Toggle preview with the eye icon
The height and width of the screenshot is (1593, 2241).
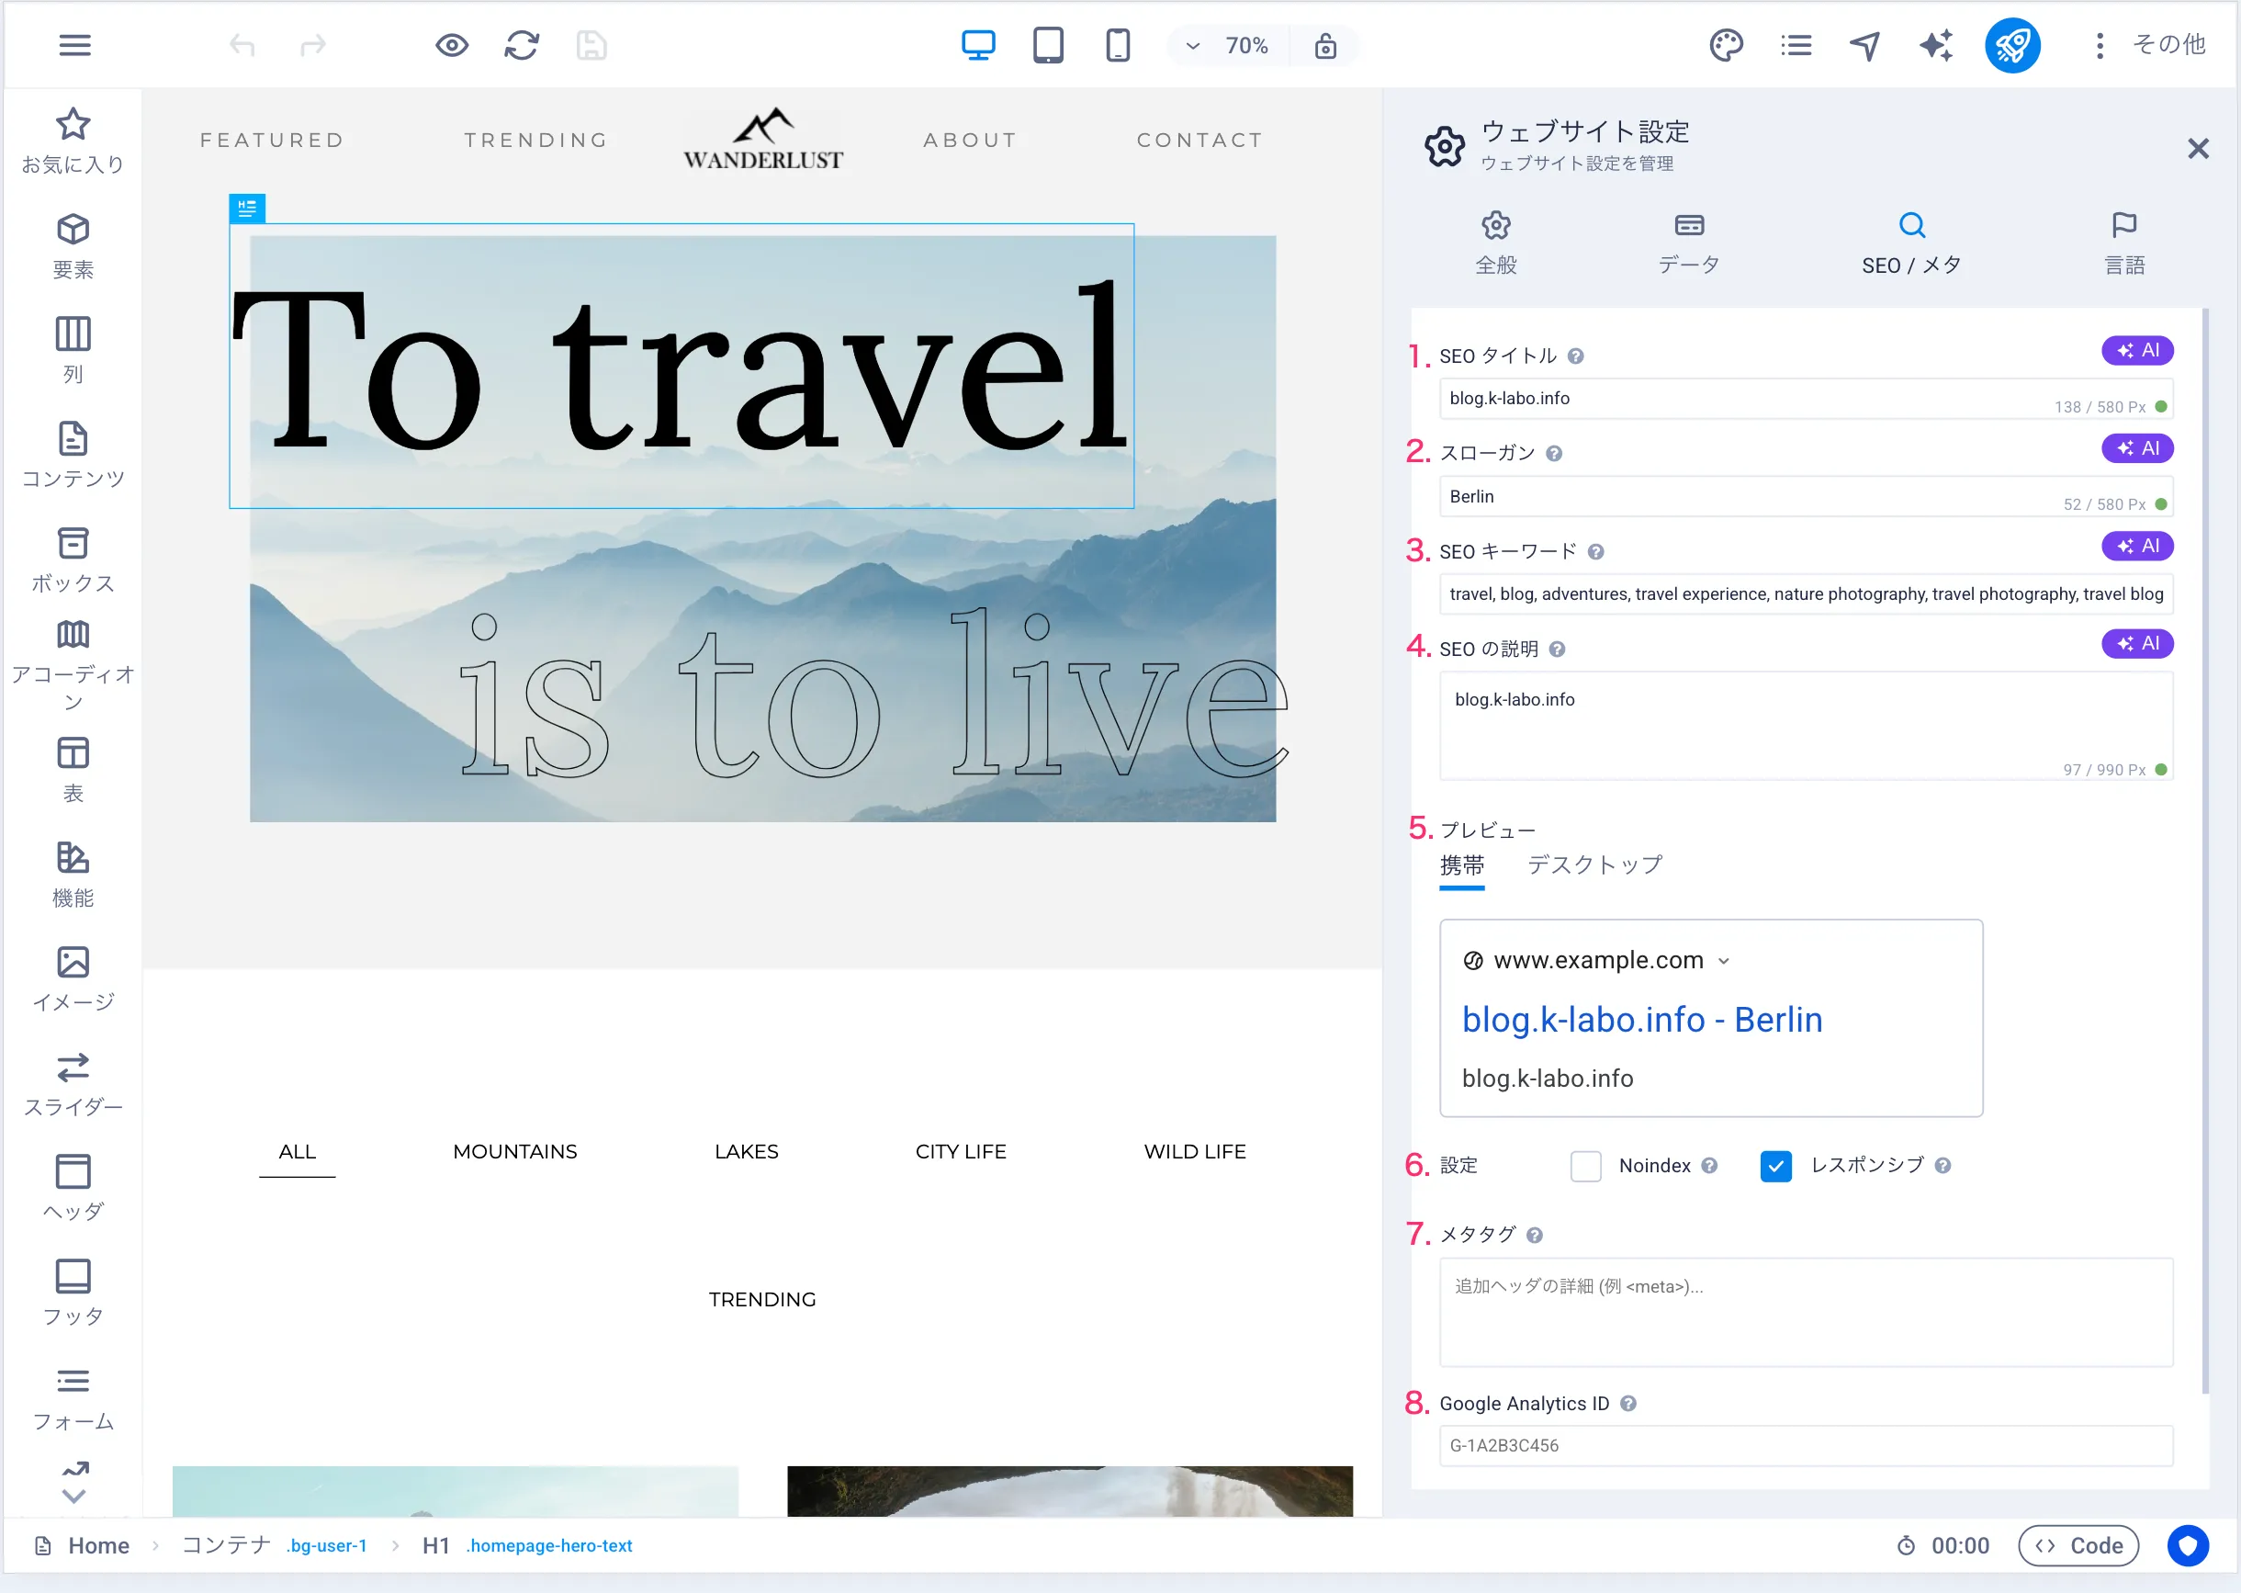click(x=452, y=45)
